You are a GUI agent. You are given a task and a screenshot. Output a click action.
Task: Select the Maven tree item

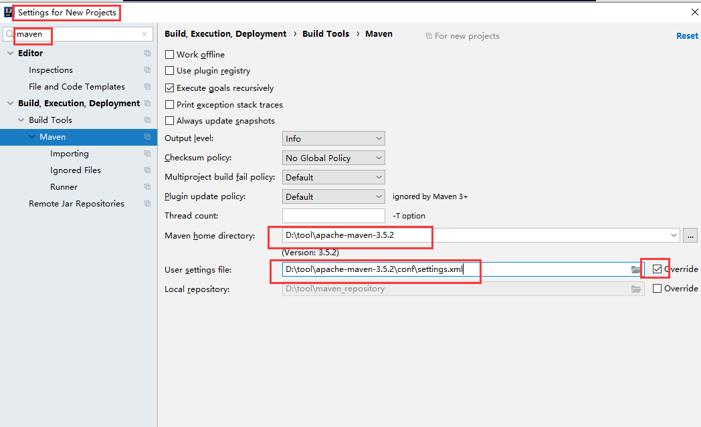point(52,137)
